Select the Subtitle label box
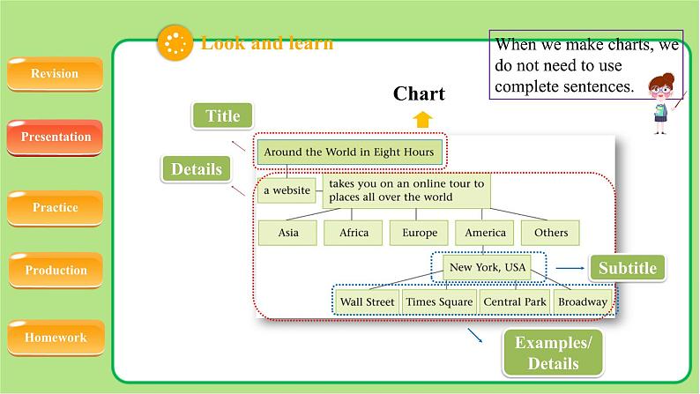Screen dimensions: 700x394 [628, 268]
